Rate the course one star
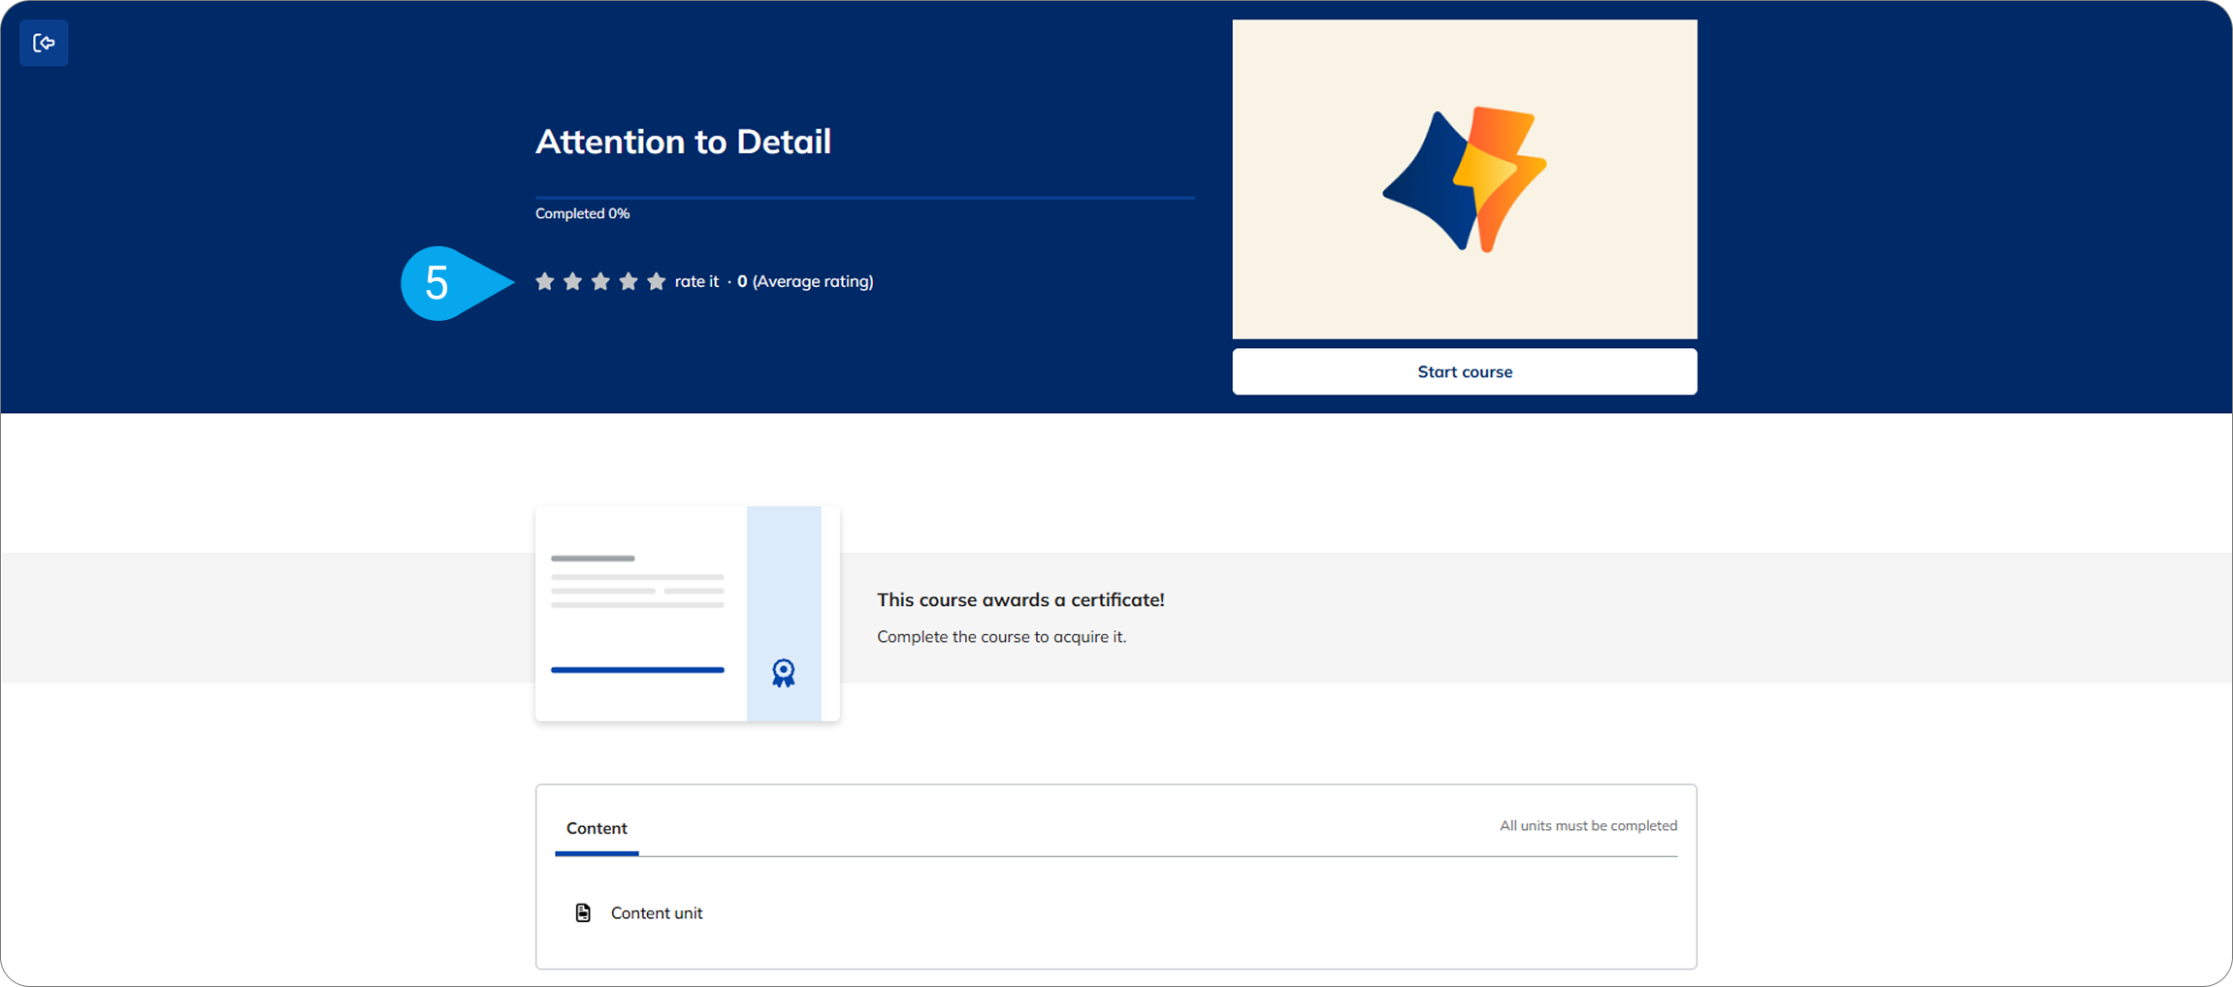 click(x=545, y=281)
